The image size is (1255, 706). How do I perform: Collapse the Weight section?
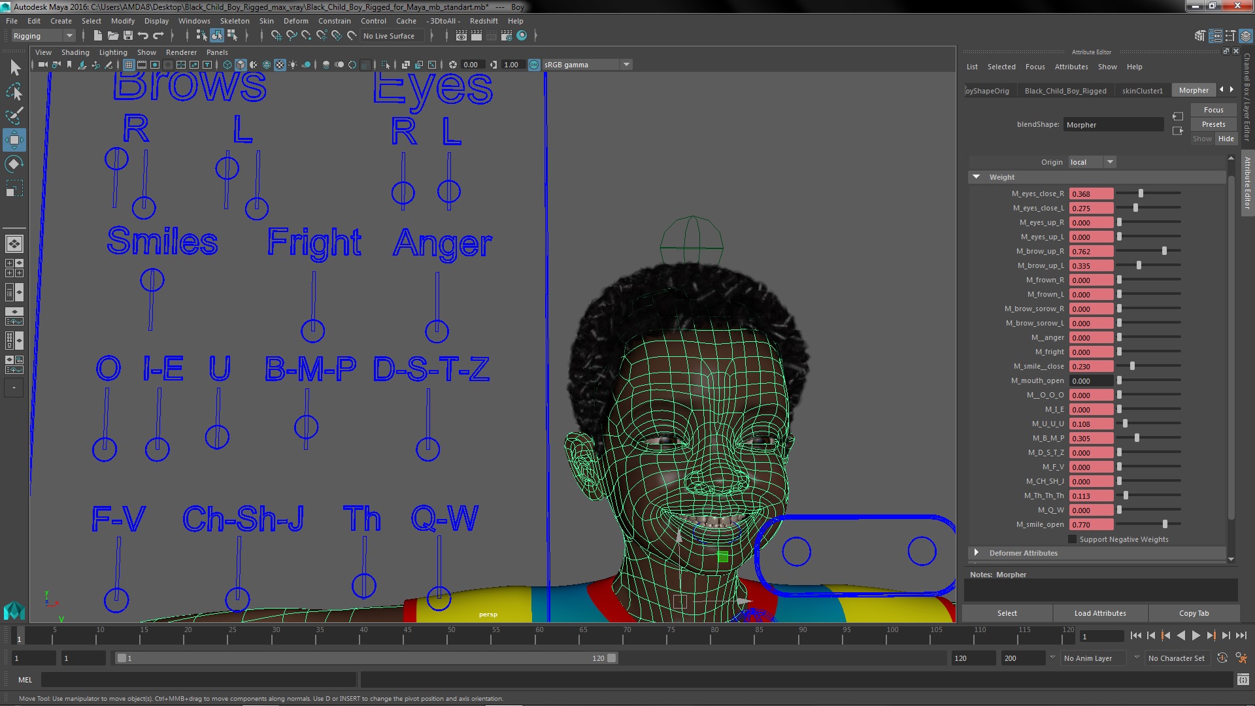(x=976, y=177)
